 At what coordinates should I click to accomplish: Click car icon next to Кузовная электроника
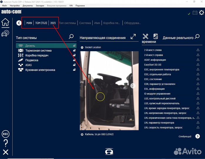74,70
